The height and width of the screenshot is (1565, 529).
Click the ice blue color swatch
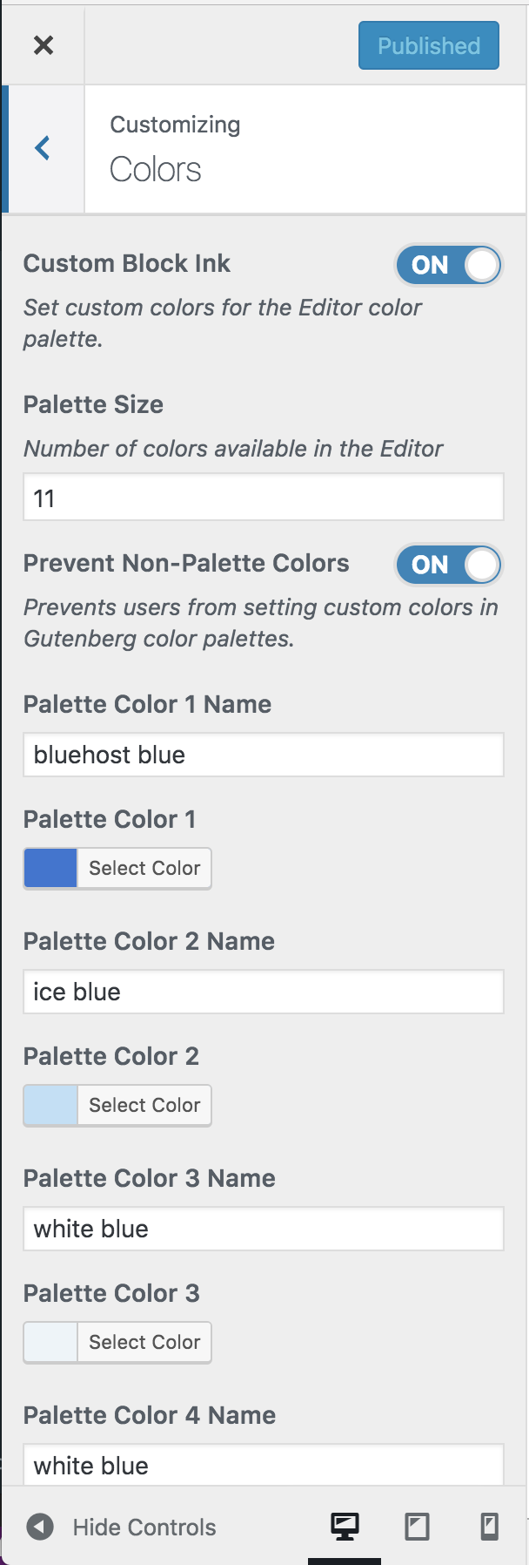coord(50,1105)
